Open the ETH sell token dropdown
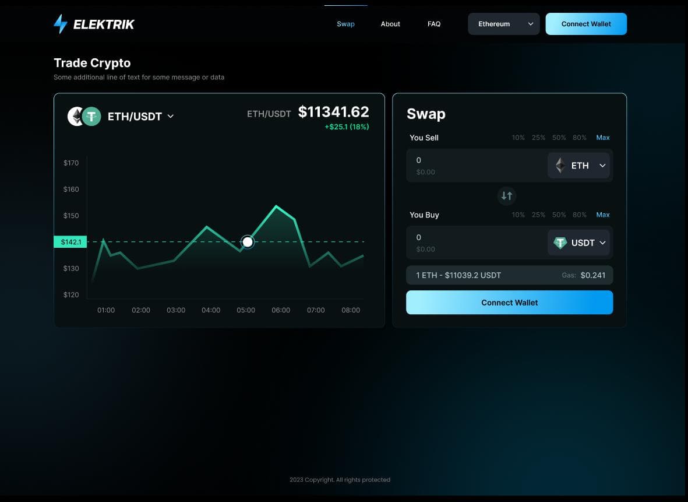 point(578,166)
